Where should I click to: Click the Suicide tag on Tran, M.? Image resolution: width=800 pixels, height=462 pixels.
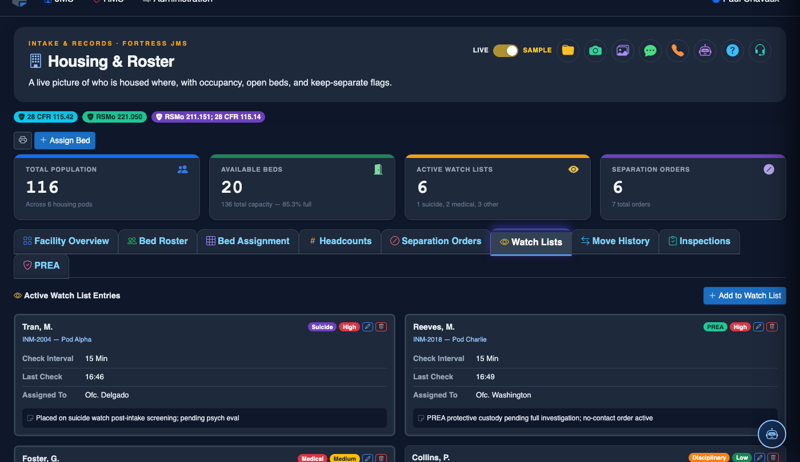point(322,327)
